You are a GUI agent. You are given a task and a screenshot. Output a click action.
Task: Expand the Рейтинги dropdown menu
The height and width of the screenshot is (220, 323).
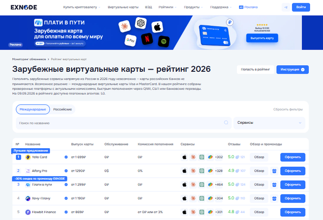167,7
